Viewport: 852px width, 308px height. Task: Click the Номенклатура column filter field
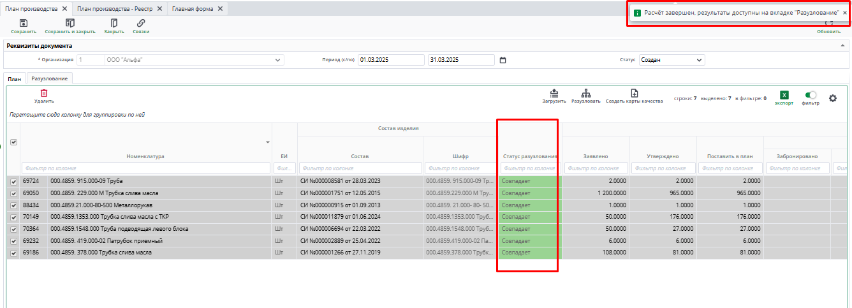coord(146,168)
